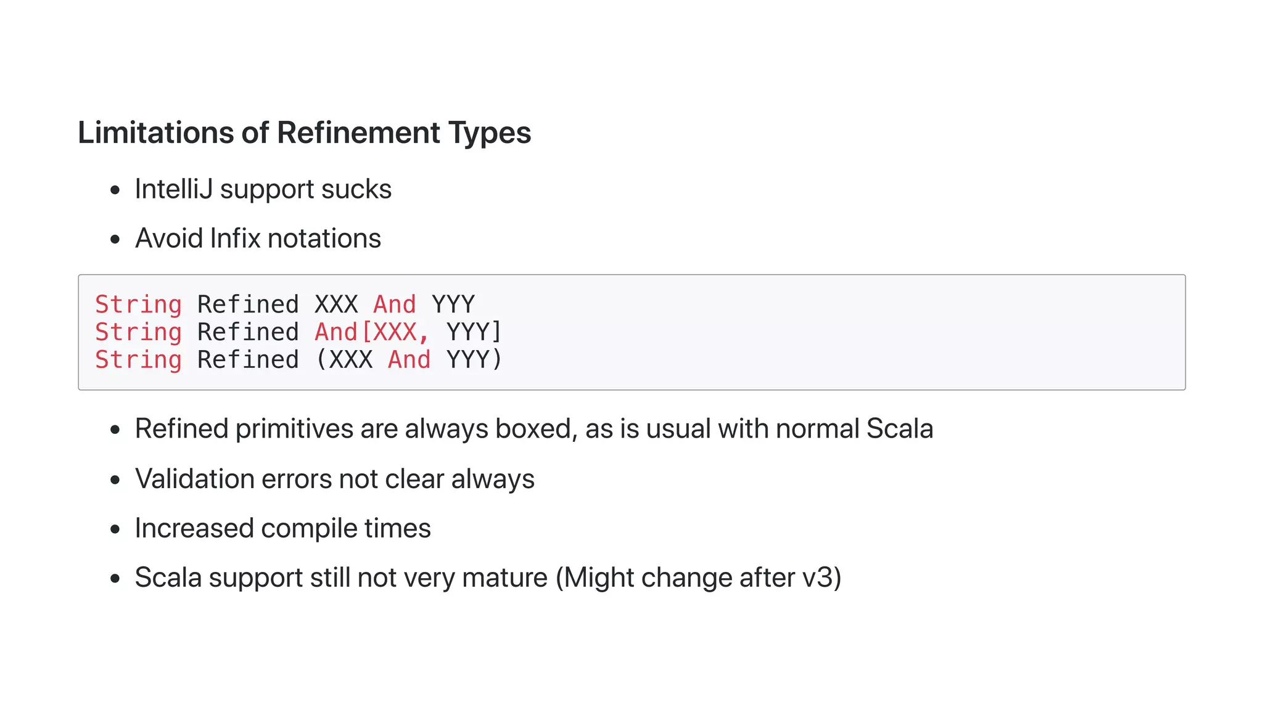Click the 'Avoid Infix notations' bullet text
Image resolution: width=1263 pixels, height=710 pixels.
click(258, 239)
